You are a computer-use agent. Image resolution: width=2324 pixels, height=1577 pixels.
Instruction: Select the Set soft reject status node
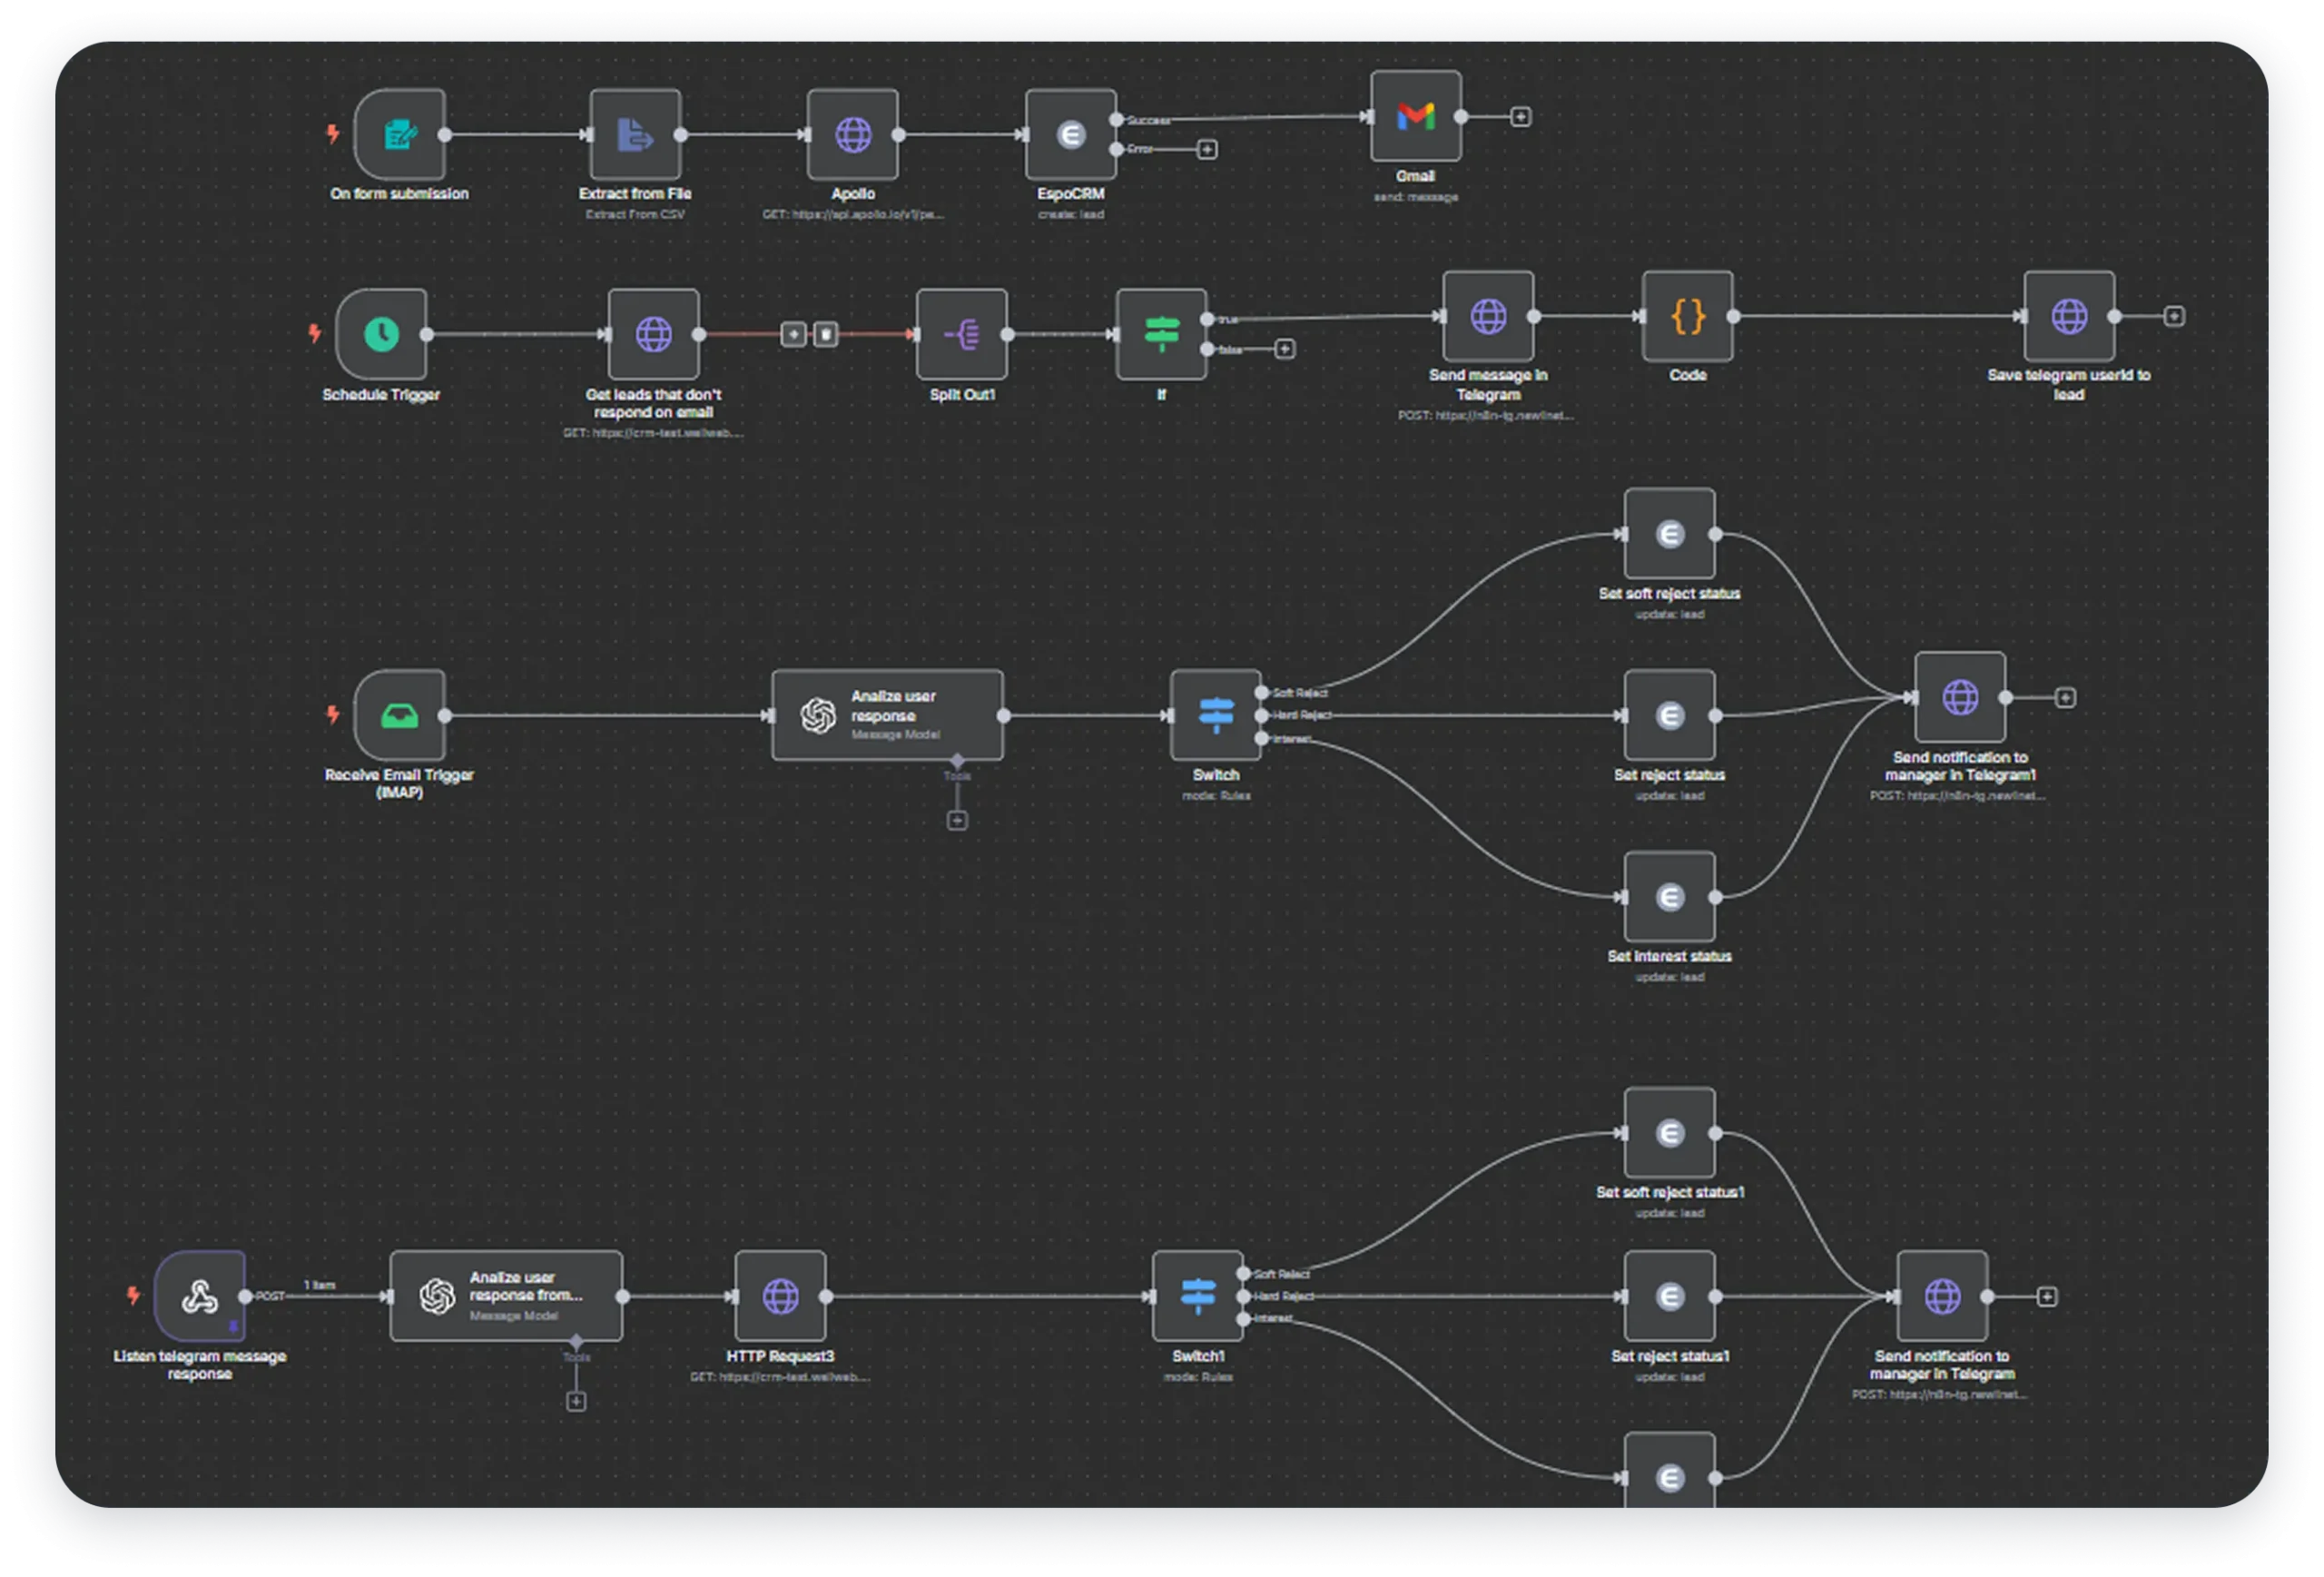[x=1669, y=534]
